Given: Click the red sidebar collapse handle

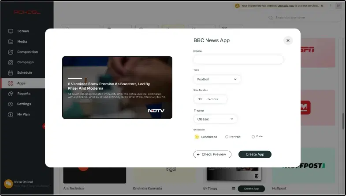Looking at the screenshot, I should pyautogui.click(x=44, y=126).
